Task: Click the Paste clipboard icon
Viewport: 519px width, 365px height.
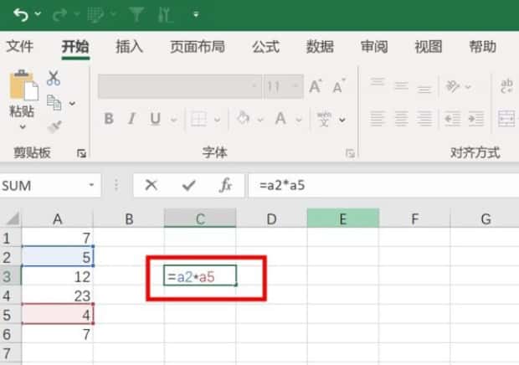Action: point(23,87)
